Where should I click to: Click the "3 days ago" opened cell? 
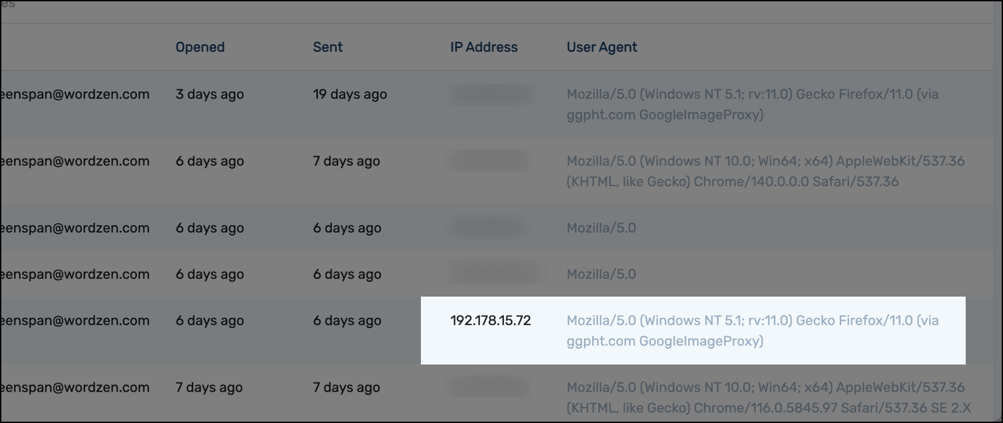(x=209, y=94)
